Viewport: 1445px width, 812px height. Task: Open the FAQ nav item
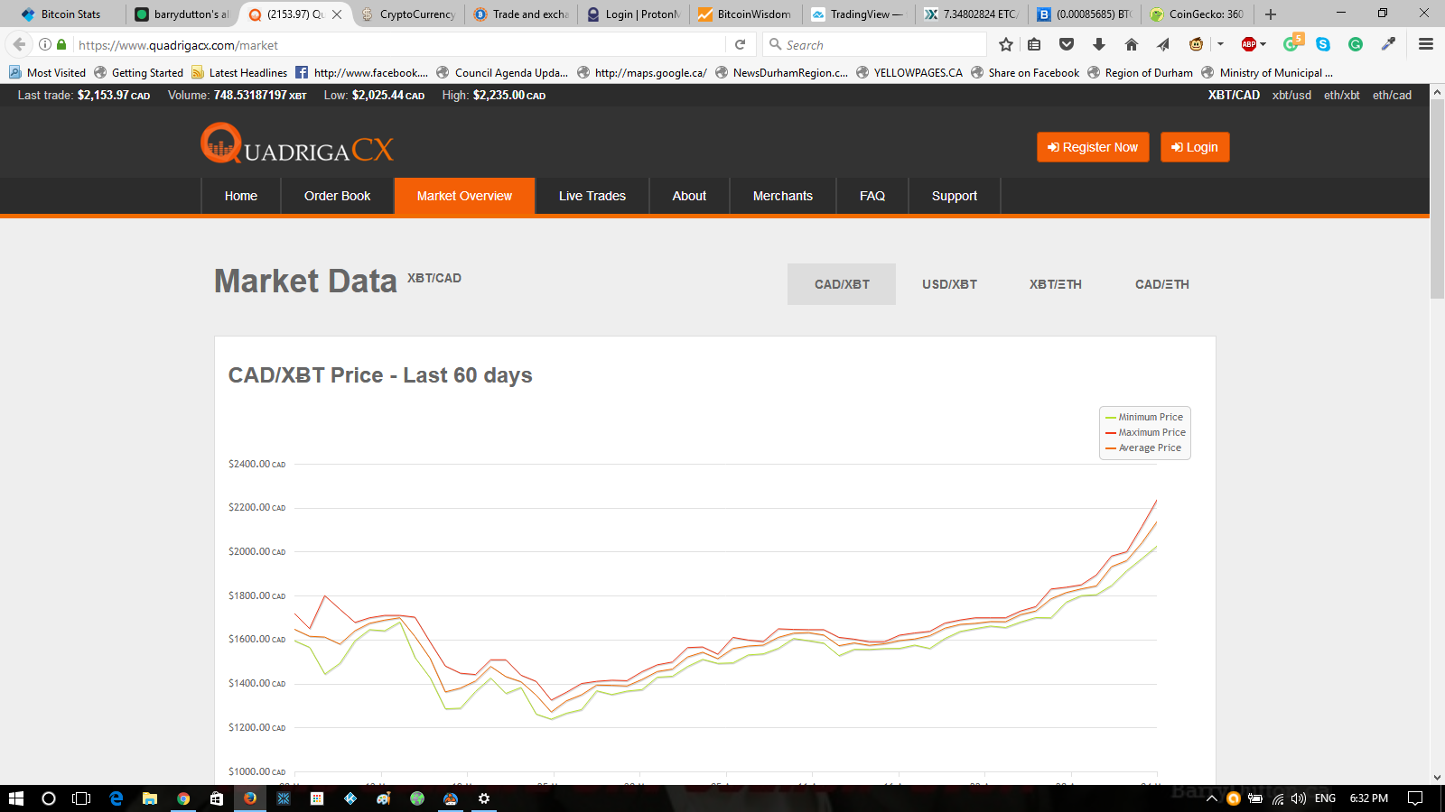872,196
